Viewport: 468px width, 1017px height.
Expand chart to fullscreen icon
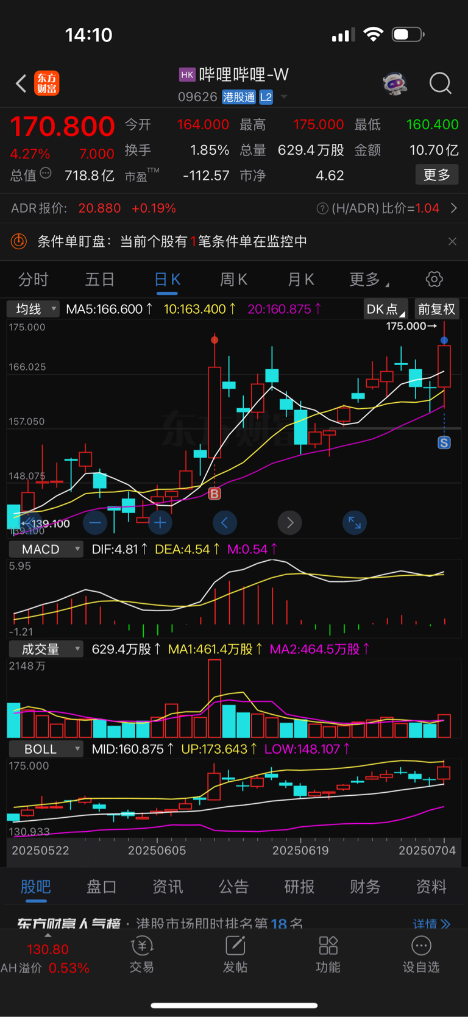(354, 523)
